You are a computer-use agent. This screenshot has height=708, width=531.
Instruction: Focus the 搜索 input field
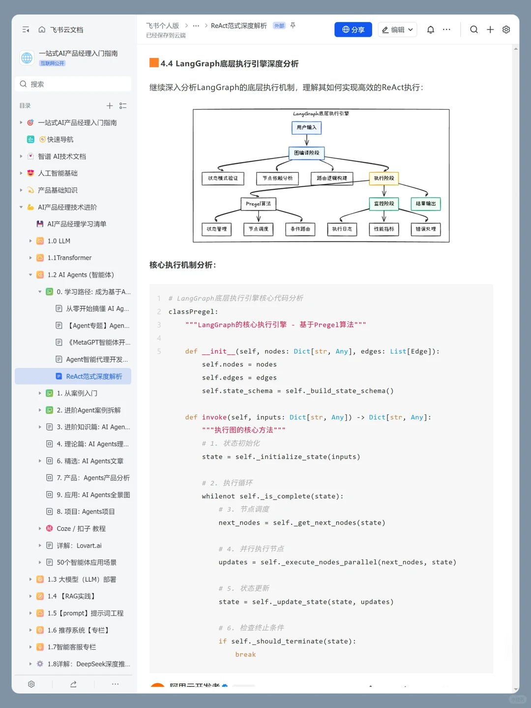coord(73,84)
